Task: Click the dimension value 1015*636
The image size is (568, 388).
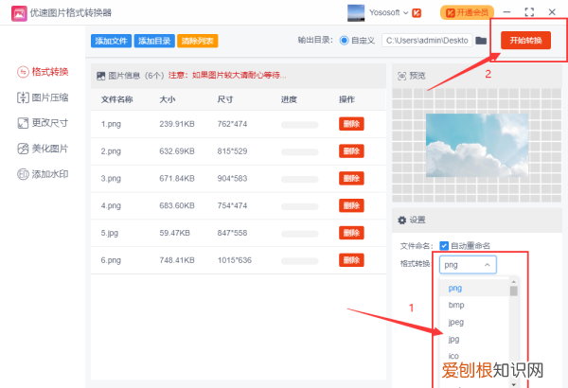Action: point(235,260)
